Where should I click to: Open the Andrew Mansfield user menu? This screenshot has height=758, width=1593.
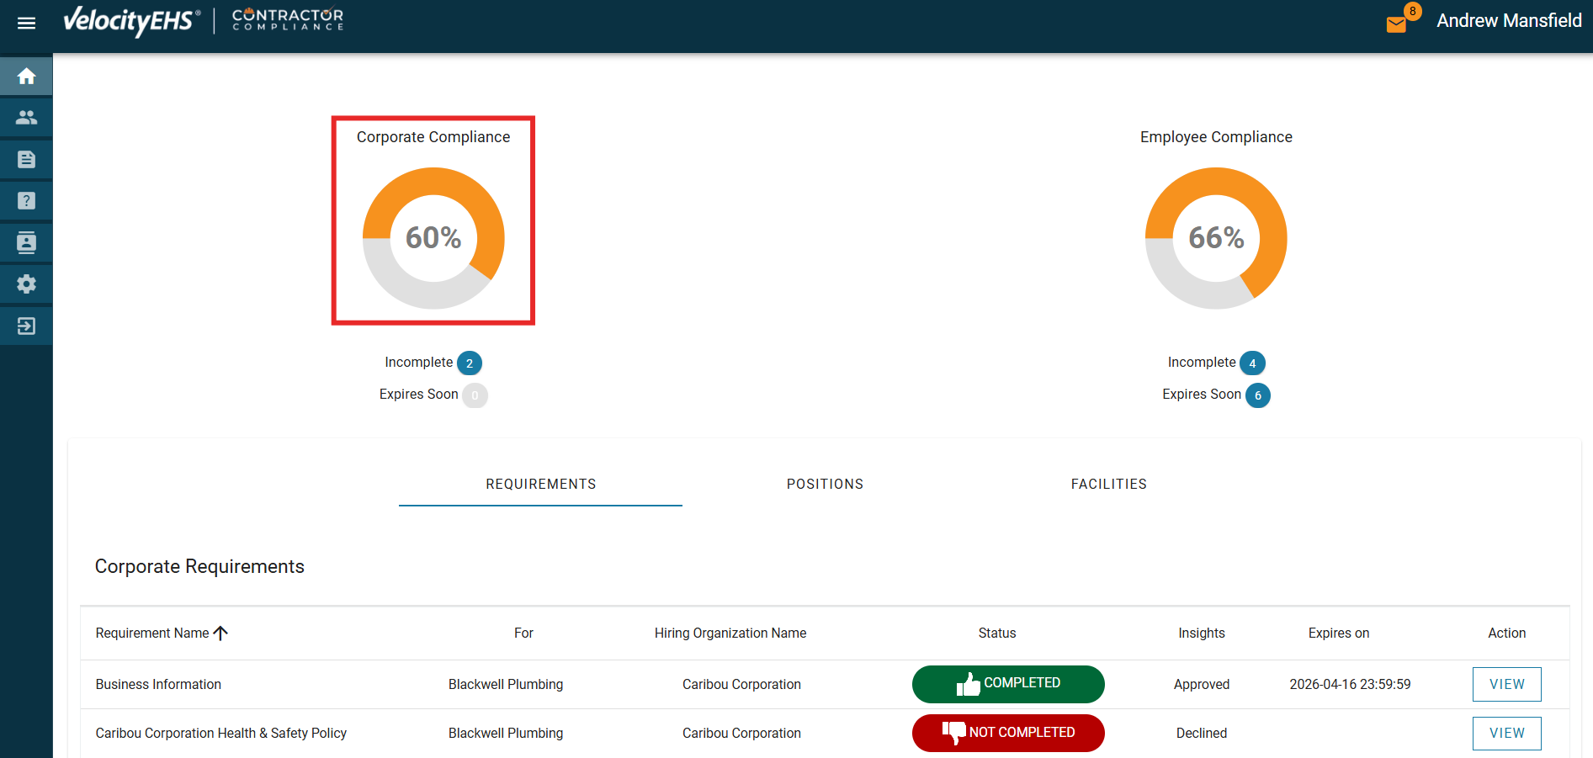[x=1509, y=21]
